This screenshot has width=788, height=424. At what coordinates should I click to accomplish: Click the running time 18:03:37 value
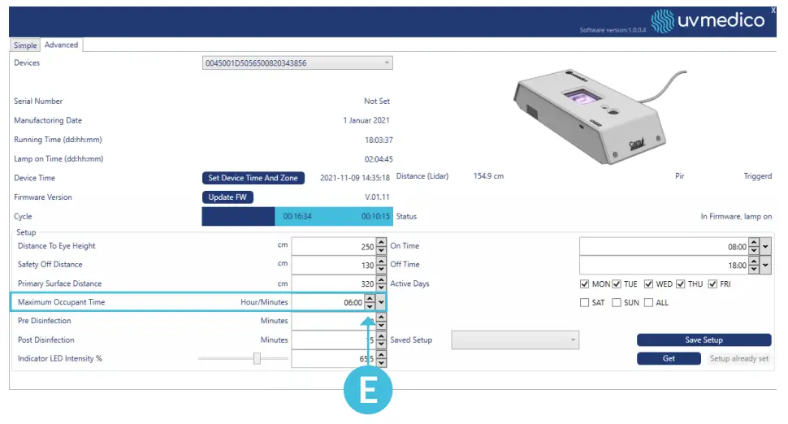pyautogui.click(x=379, y=140)
